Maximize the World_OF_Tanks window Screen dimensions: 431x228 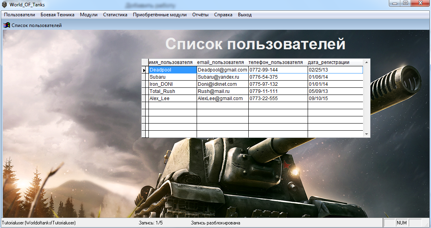[x=406, y=3]
